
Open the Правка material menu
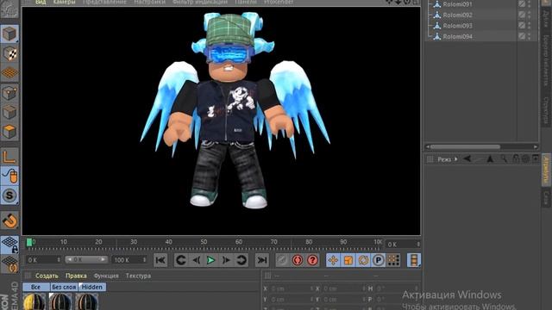pos(76,276)
